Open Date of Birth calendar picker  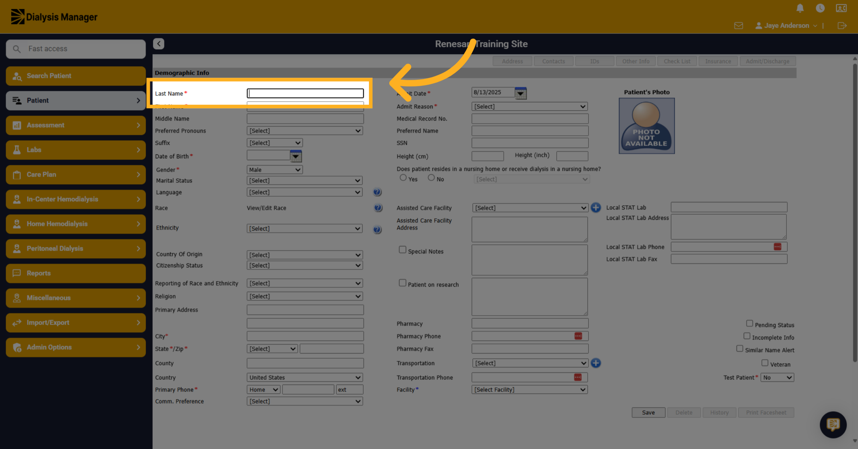pyautogui.click(x=296, y=156)
